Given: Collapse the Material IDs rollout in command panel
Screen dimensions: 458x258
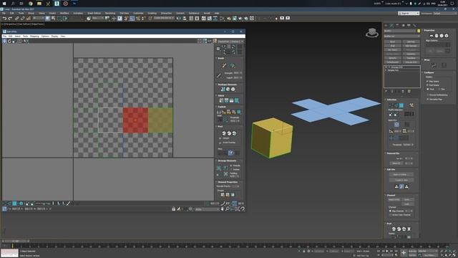Looking at the screenshot, I should [393, 153].
